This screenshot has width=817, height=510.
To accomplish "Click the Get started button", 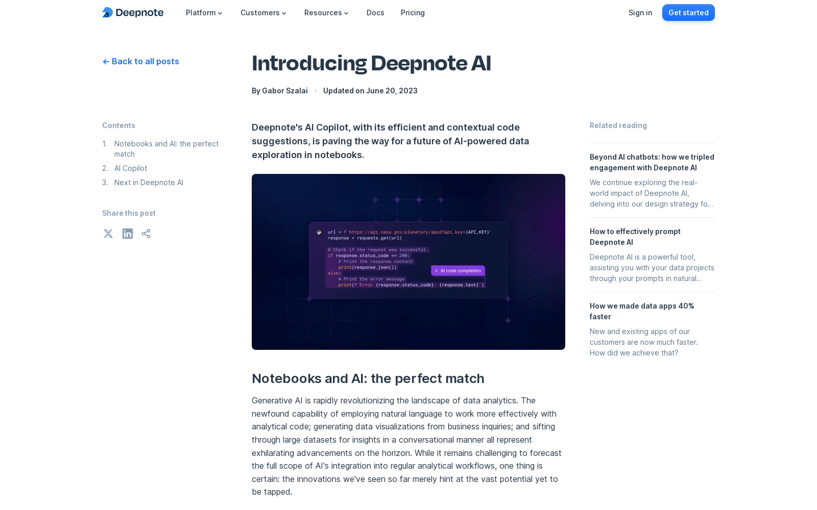I will pyautogui.click(x=688, y=13).
